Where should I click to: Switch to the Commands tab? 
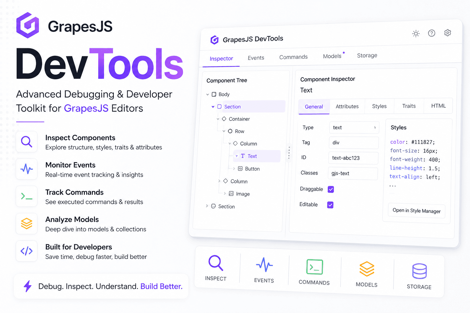[293, 57]
